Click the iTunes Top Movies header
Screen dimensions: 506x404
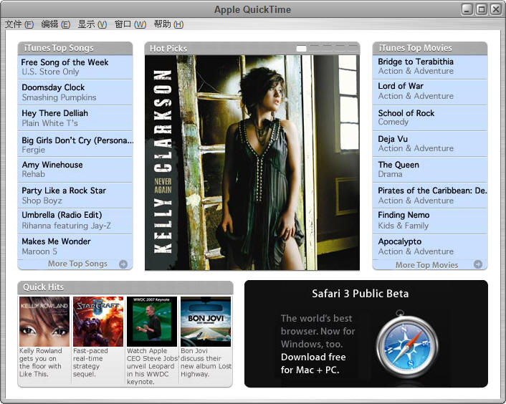pyautogui.click(x=430, y=48)
